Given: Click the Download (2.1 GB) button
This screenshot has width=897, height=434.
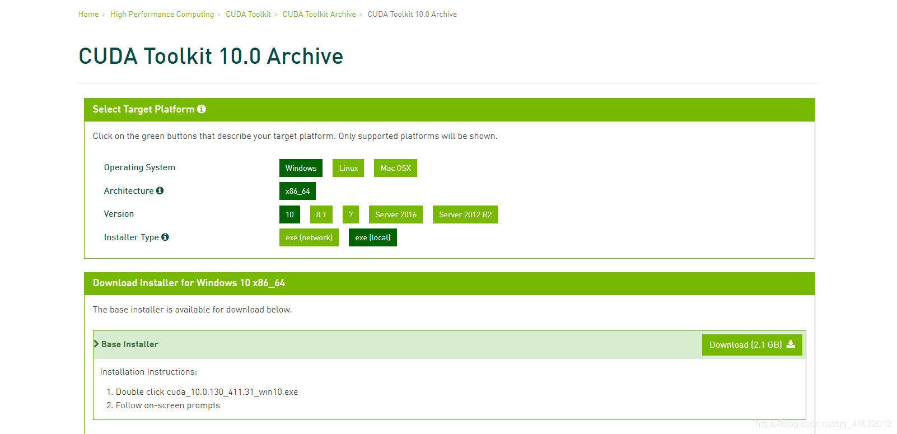Looking at the screenshot, I should click(752, 345).
